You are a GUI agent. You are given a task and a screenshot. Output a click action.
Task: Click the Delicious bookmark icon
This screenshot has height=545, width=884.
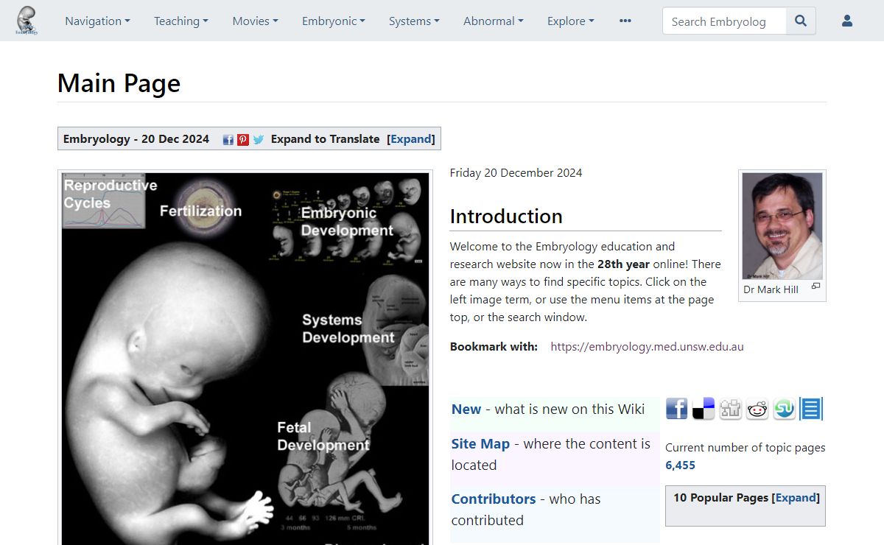704,409
